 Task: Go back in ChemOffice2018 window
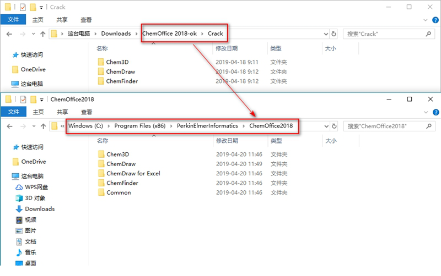point(10,126)
